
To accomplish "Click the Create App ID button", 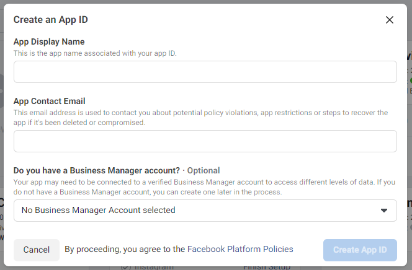I will [x=360, y=250].
